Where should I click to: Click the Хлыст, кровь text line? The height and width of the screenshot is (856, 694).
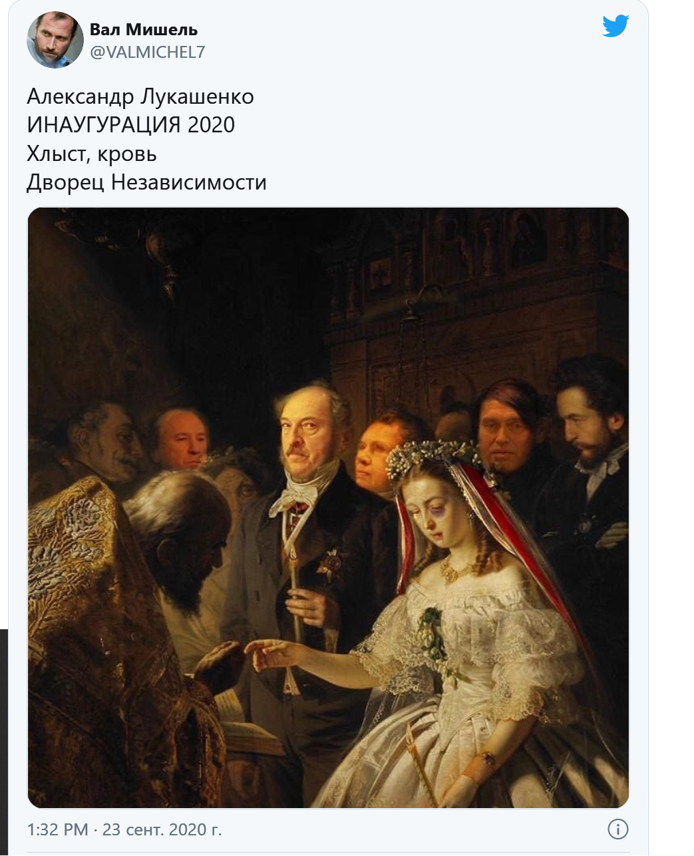pyautogui.click(x=92, y=154)
